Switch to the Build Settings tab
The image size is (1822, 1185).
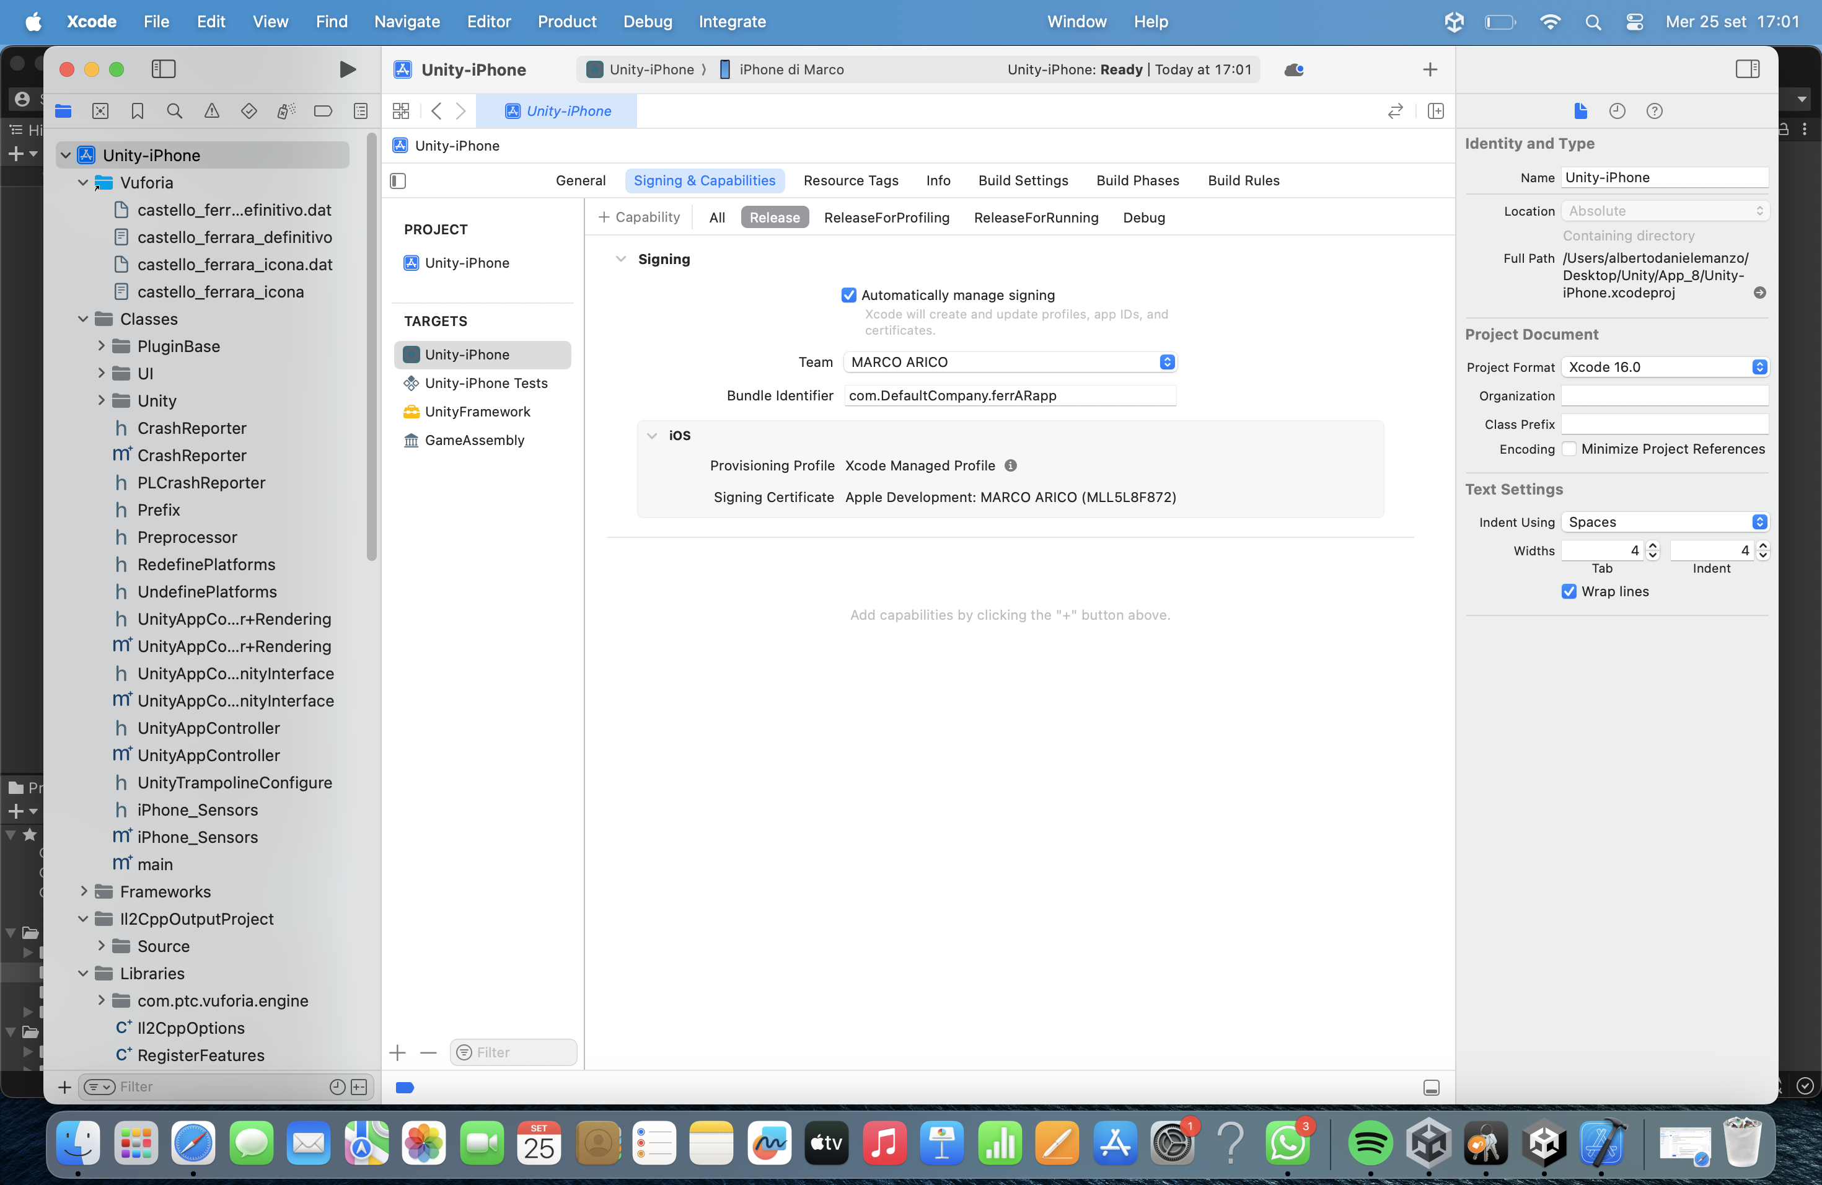(1024, 180)
